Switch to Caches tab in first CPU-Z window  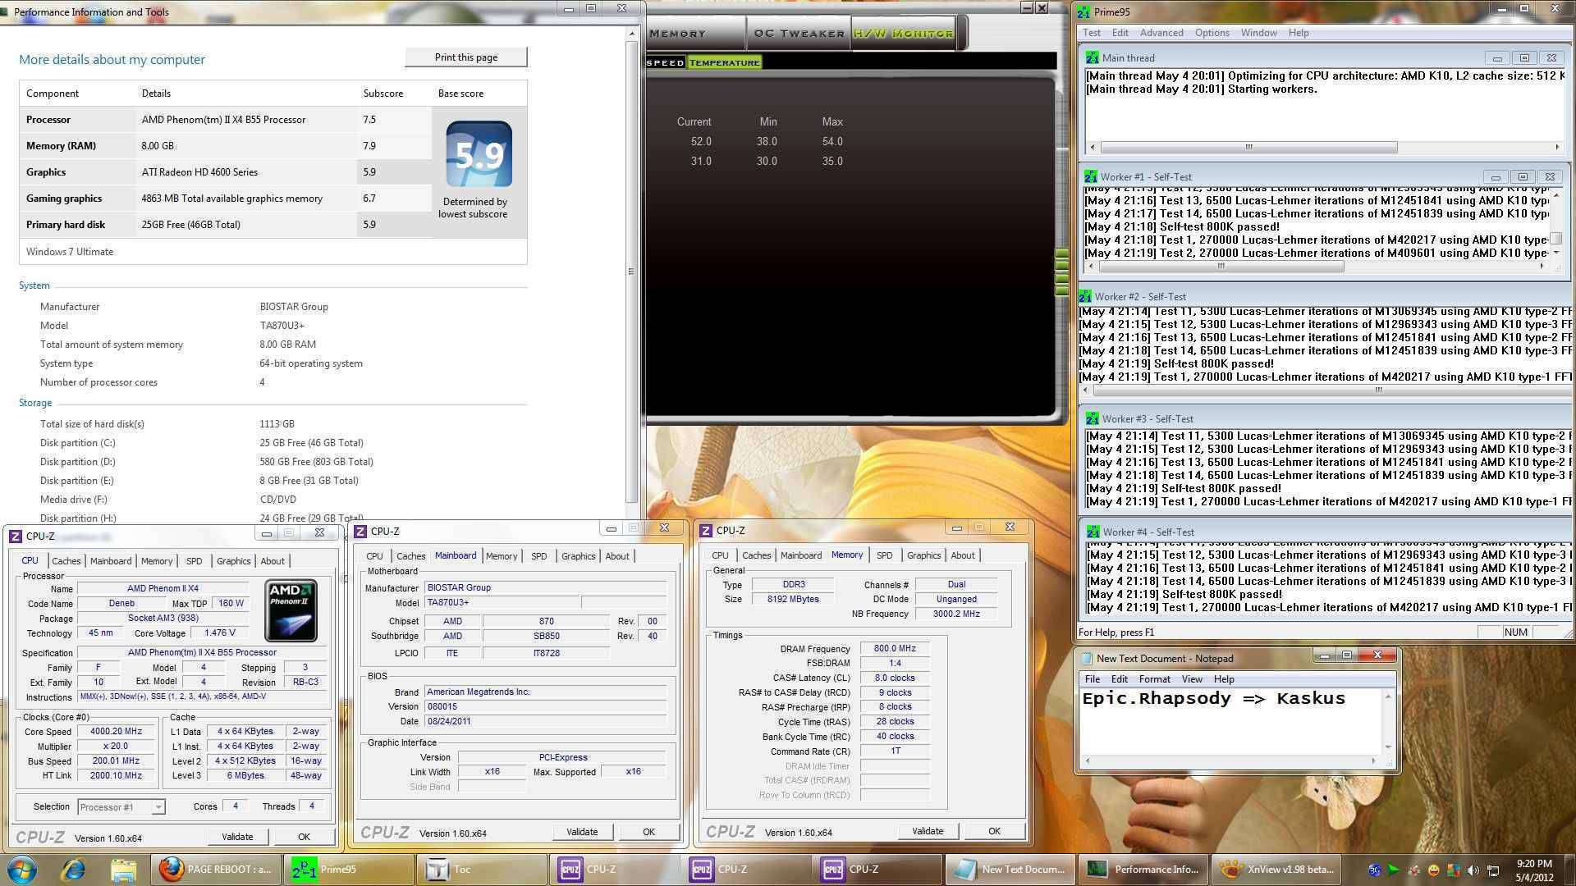point(66,561)
